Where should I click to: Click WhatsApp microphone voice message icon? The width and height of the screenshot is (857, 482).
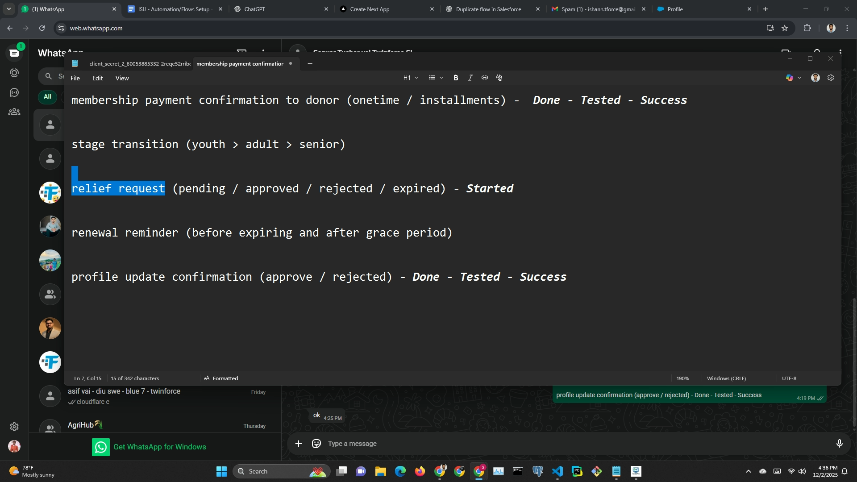point(839,444)
